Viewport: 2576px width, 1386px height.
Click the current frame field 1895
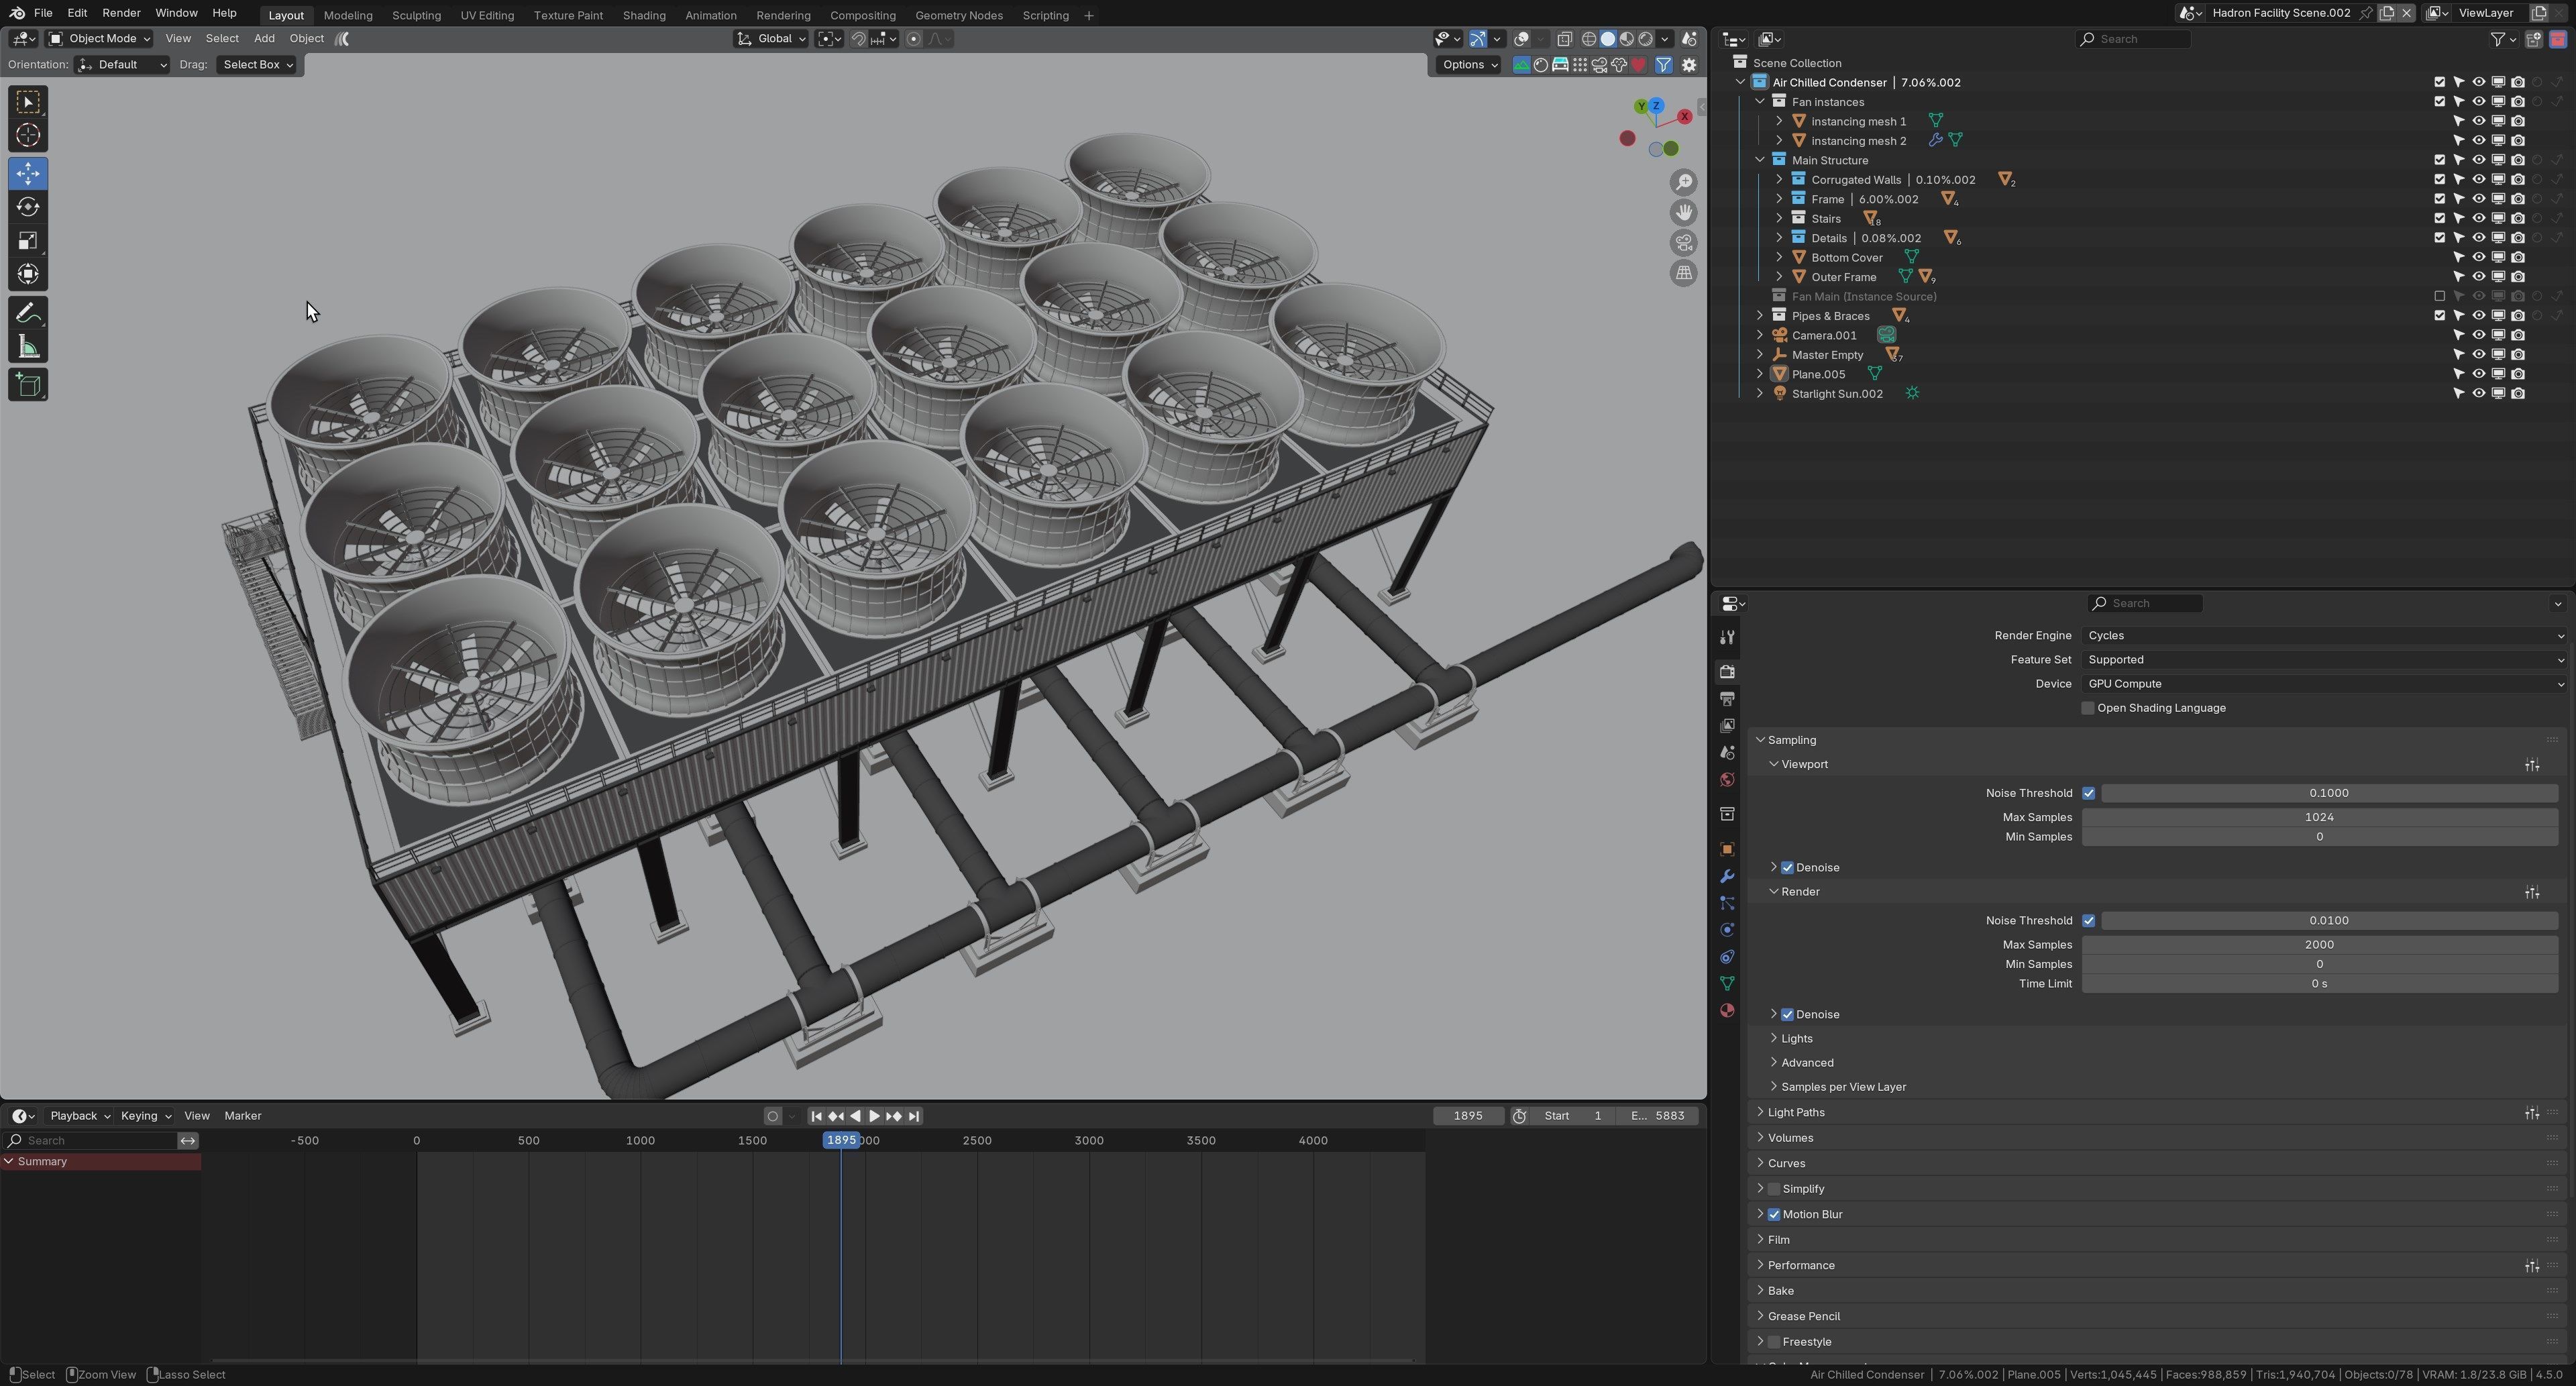point(1468,1116)
